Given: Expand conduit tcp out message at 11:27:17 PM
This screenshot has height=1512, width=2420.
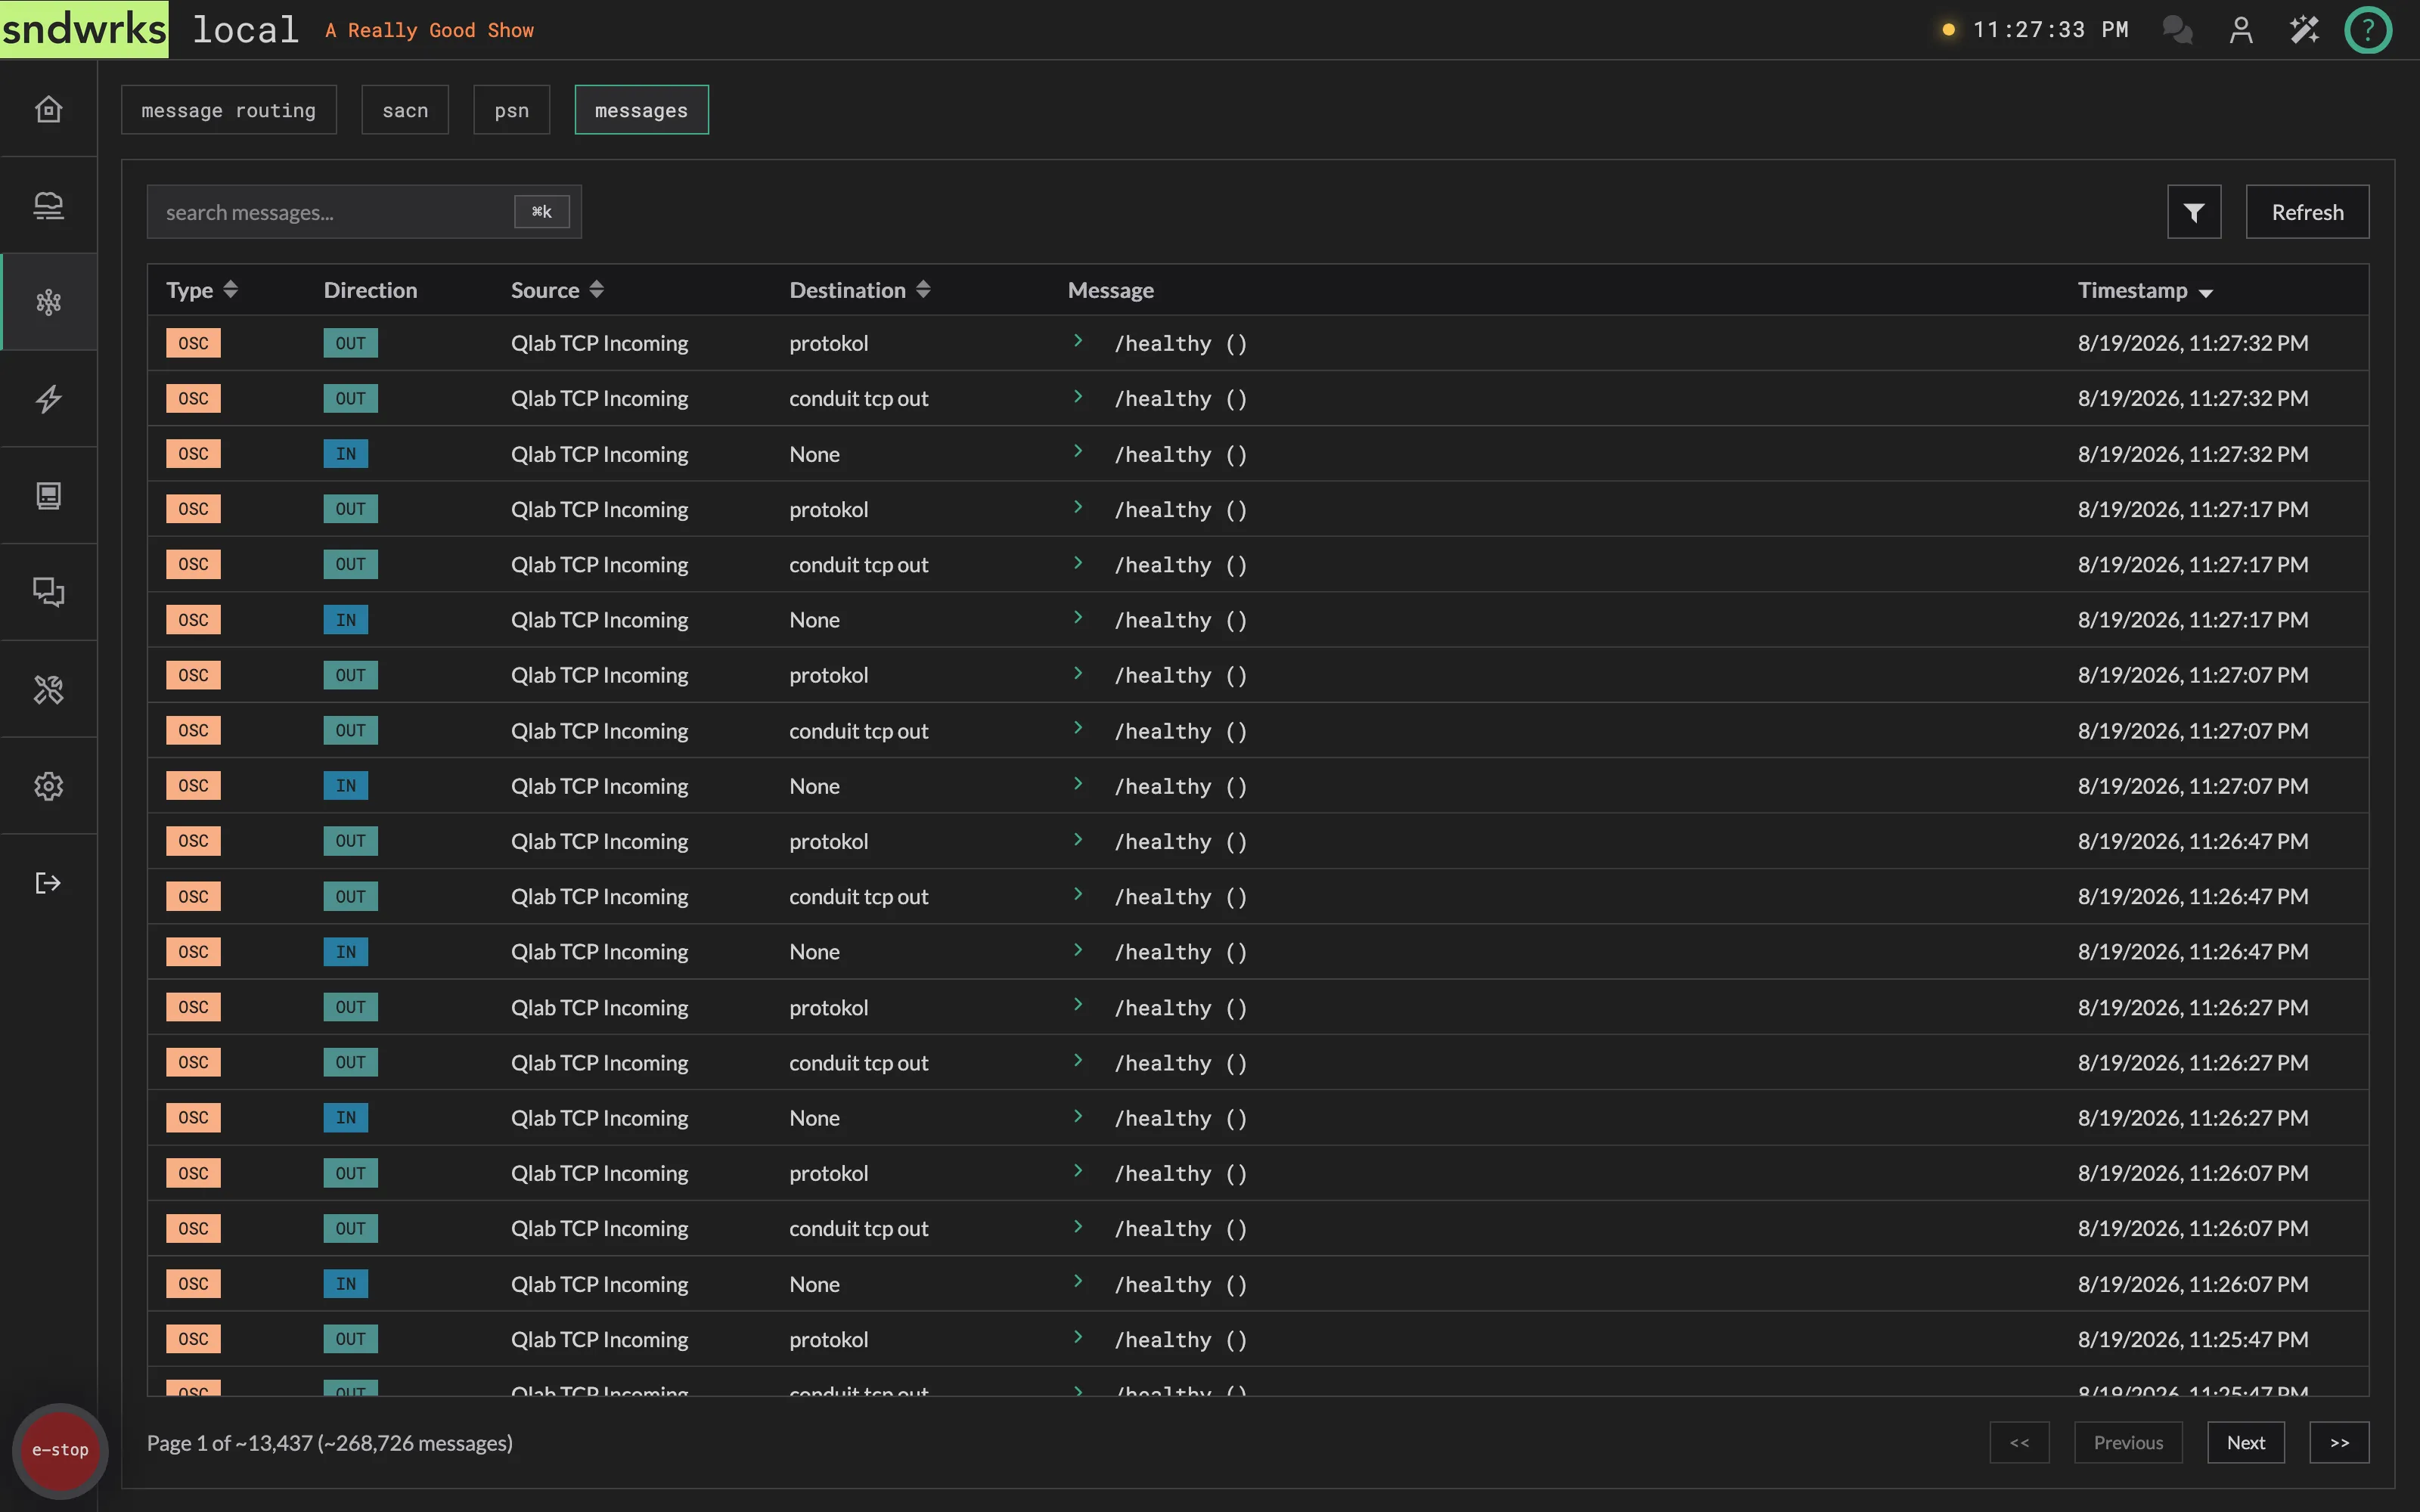Looking at the screenshot, I should click(x=1078, y=563).
